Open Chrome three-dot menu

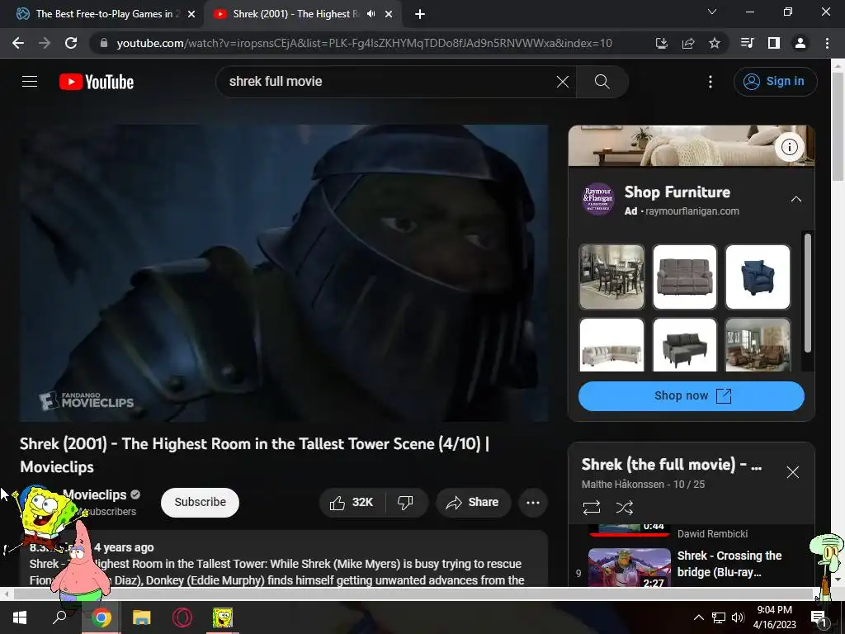[827, 43]
